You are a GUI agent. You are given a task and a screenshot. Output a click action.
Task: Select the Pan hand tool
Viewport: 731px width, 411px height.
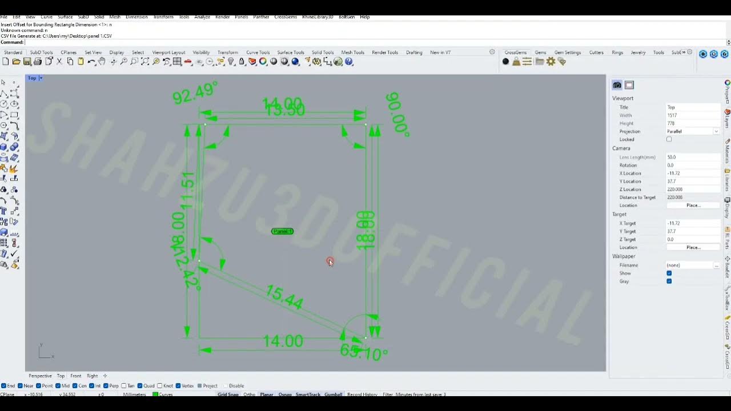click(102, 62)
